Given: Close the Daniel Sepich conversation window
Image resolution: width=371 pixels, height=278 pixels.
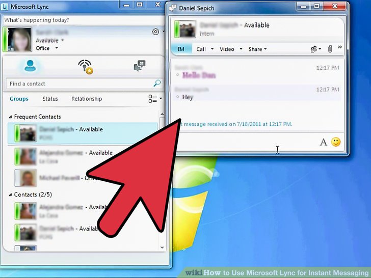Looking at the screenshot, I should tap(334, 6).
